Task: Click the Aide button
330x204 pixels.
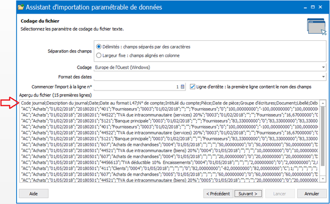Action: click(x=34, y=194)
